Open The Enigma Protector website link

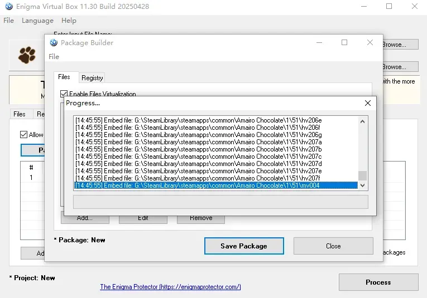(170, 287)
